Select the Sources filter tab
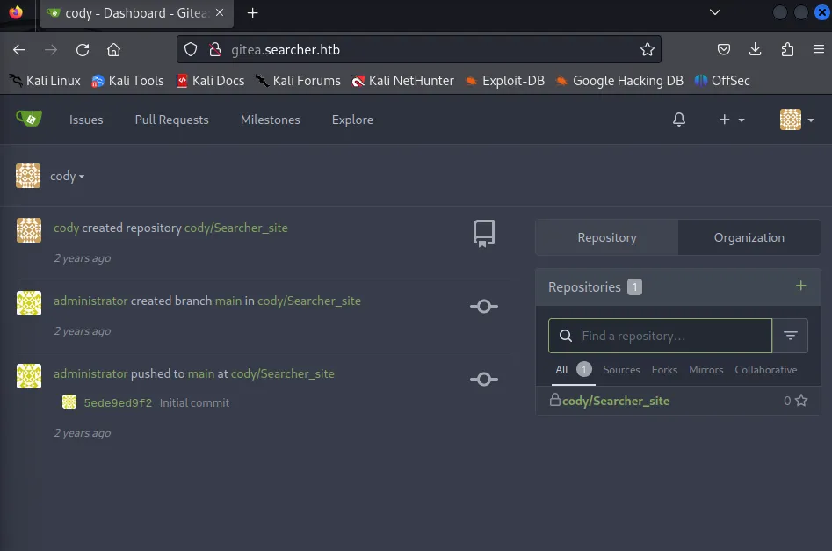This screenshot has height=551, width=832. [621, 370]
